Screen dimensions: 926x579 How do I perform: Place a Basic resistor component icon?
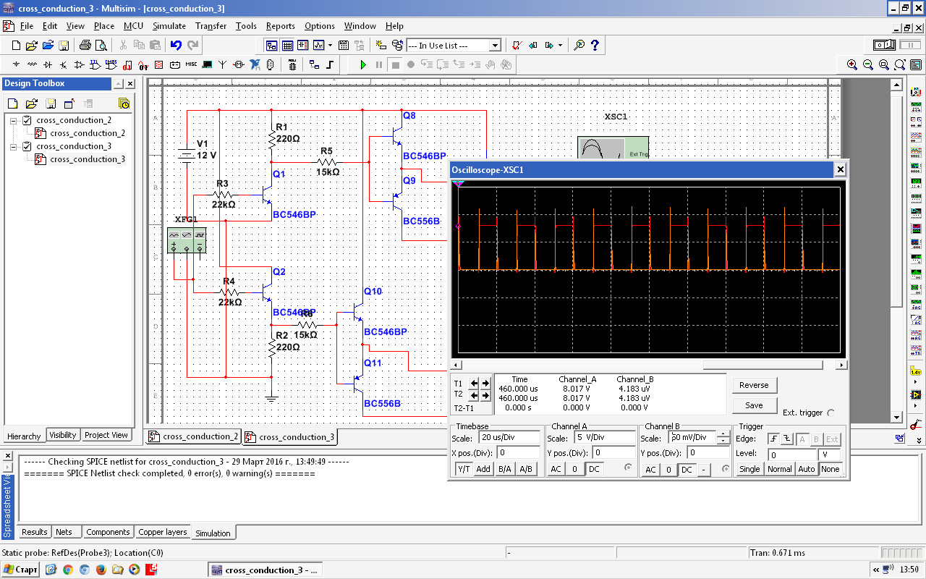click(x=32, y=64)
